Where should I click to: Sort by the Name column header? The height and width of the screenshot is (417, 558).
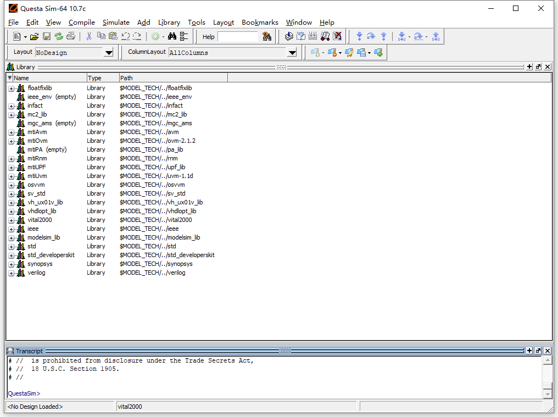pos(50,77)
